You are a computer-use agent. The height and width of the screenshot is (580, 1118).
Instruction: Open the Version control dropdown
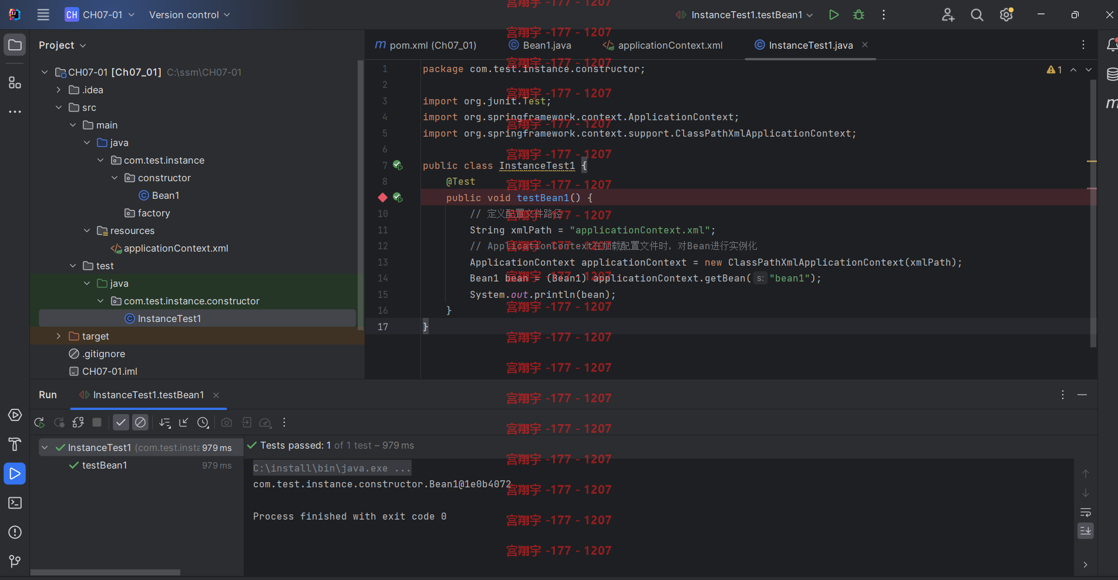(189, 15)
